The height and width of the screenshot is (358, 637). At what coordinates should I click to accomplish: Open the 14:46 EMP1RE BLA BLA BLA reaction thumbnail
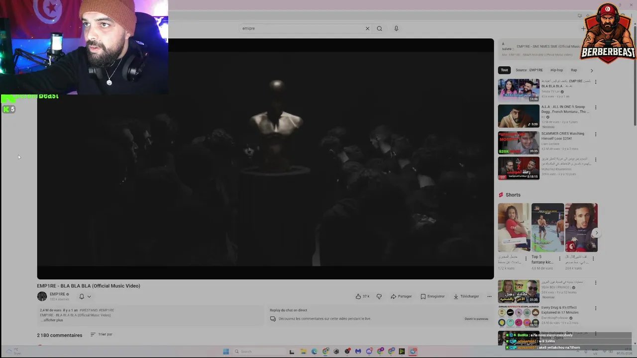(519, 90)
